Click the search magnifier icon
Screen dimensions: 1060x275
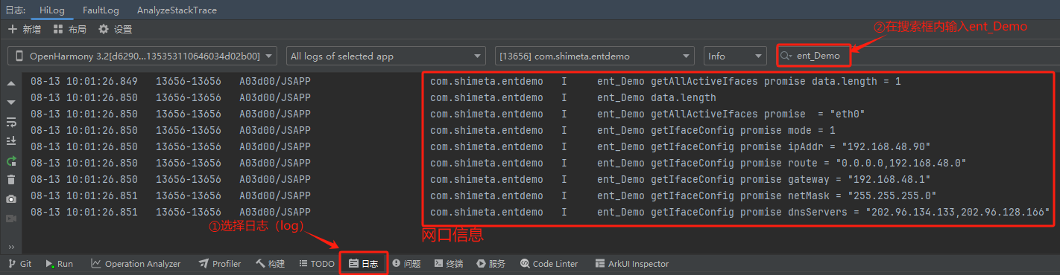click(786, 56)
